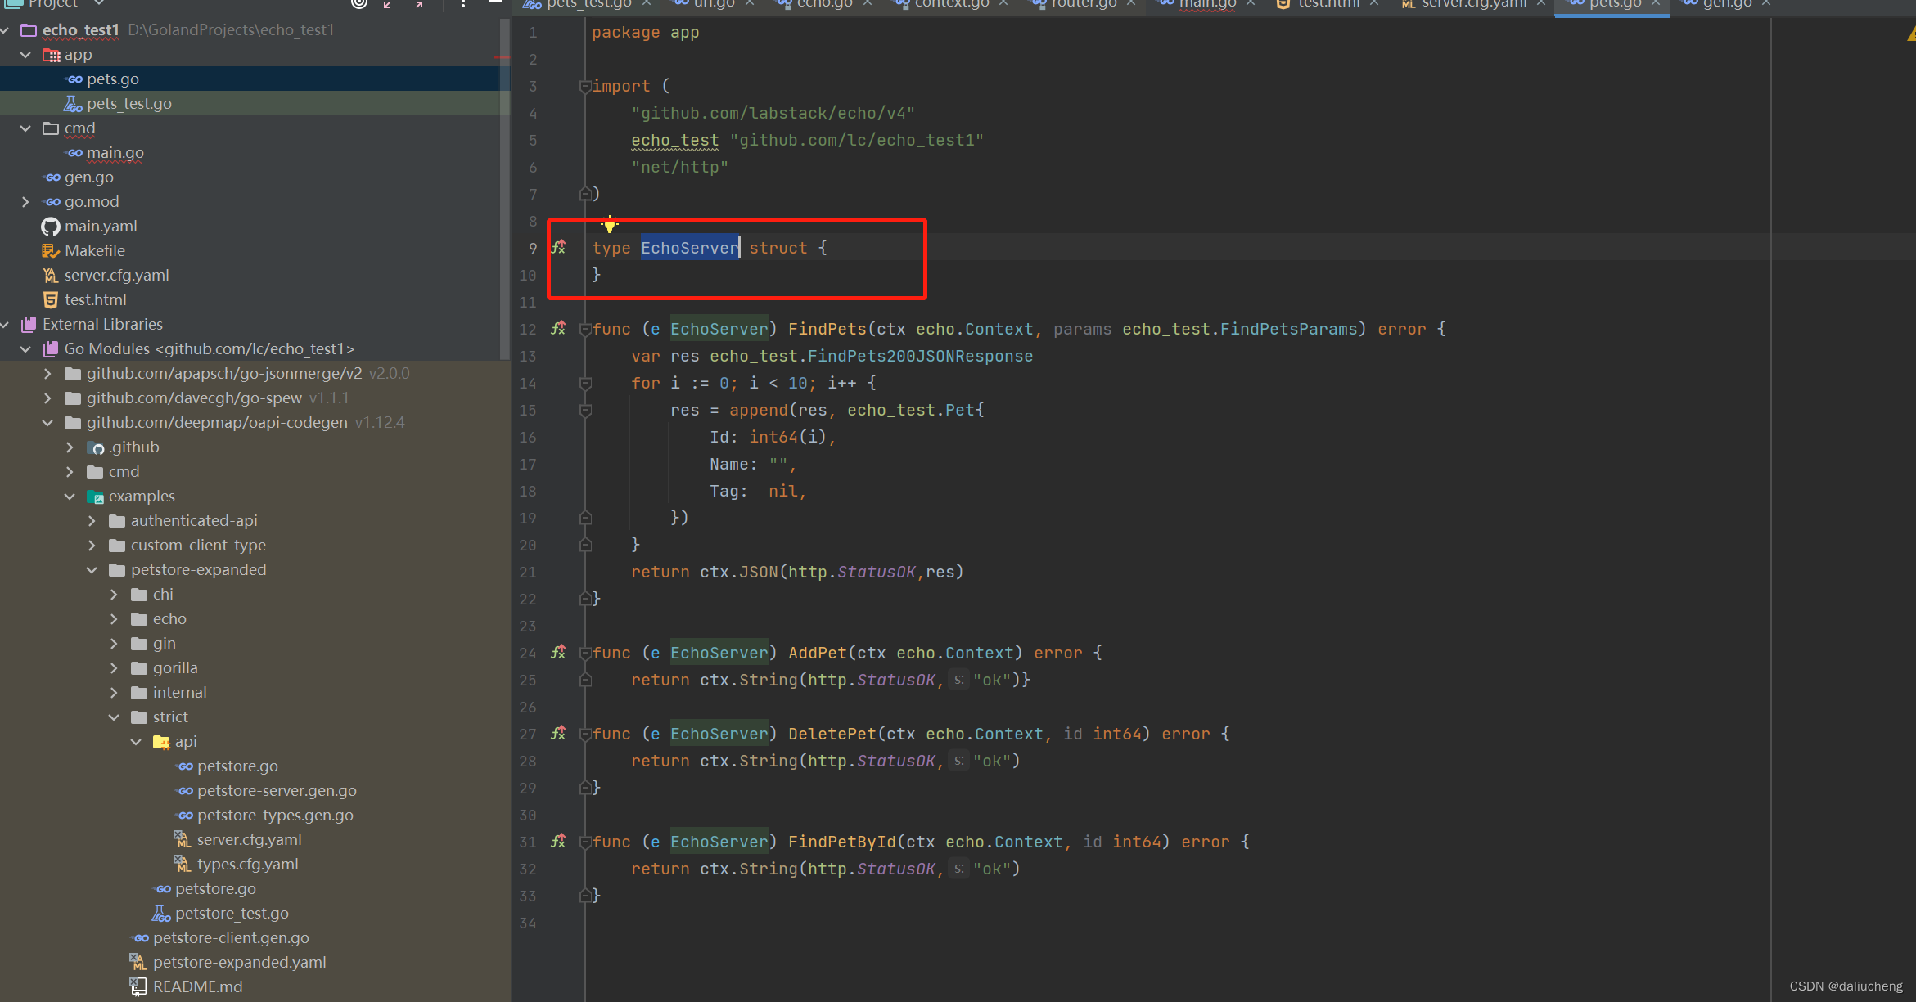Click the implements gutter icon beside EchoServer struct
The image size is (1916, 1002).
tap(558, 247)
